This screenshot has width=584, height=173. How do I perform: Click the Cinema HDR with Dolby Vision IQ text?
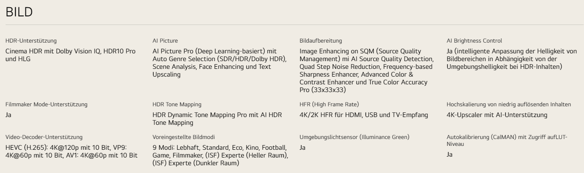coord(71,54)
